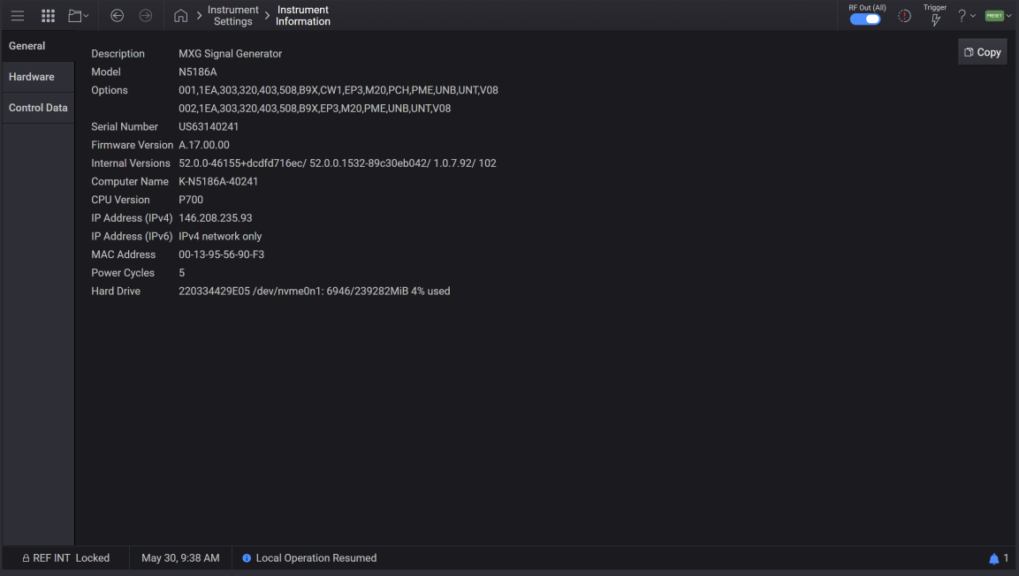Expand the file folder dropdown
The height and width of the screenshot is (576, 1019).
(x=79, y=16)
